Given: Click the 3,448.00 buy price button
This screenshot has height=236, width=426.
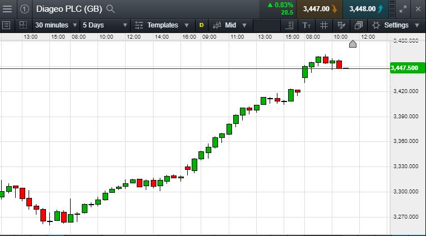Looking at the screenshot, I should [x=365, y=9].
